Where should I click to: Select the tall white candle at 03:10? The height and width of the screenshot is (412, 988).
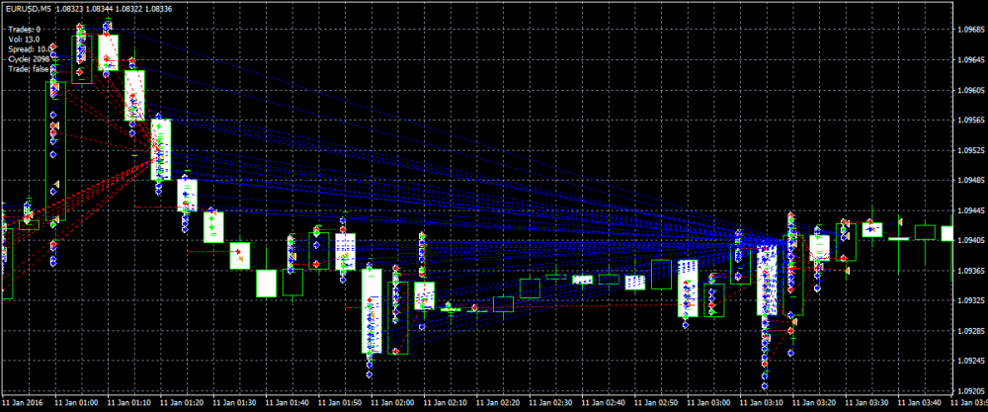(x=766, y=282)
